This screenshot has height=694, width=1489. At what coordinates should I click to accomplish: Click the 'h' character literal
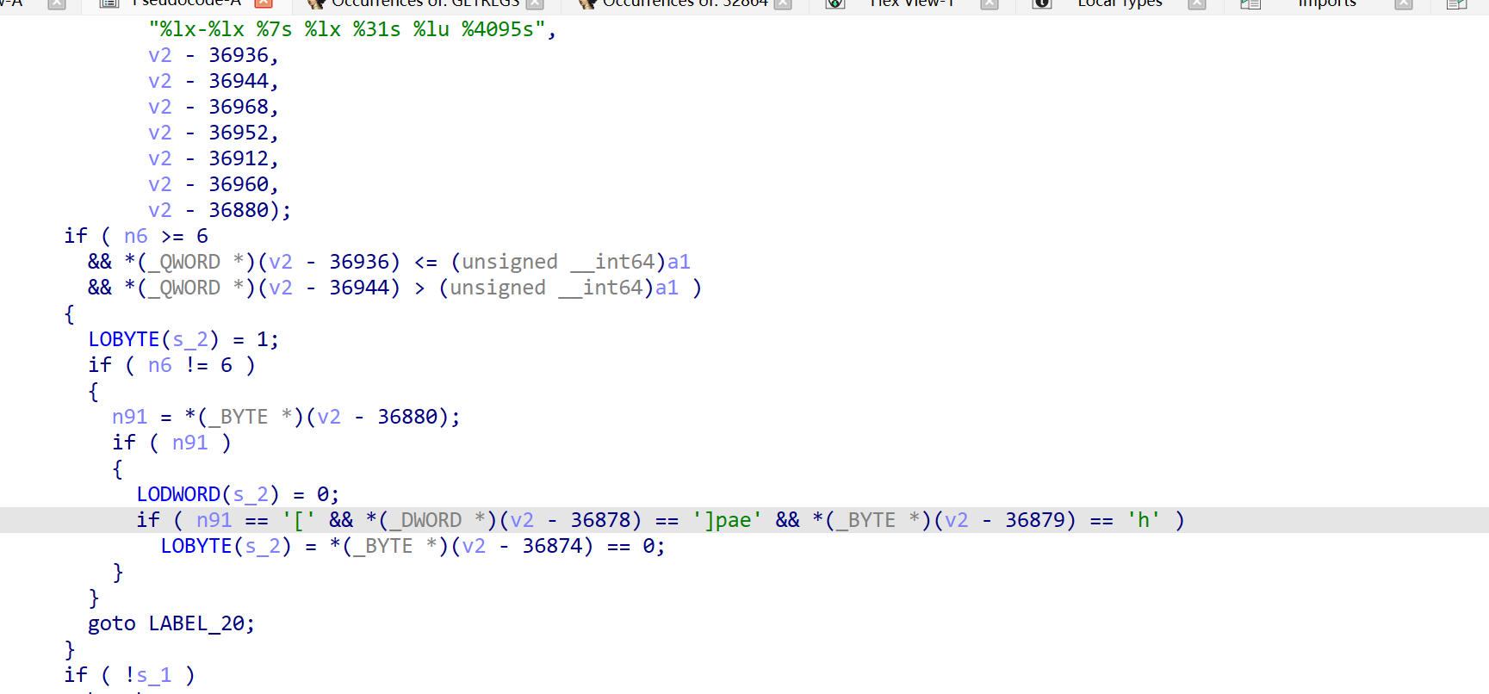[x=1144, y=520]
